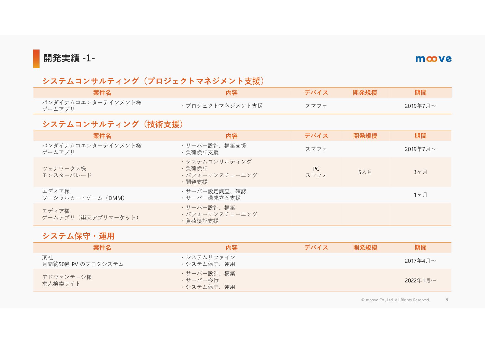Click the 求人検索サイト project name
This screenshot has width=485, height=343.
pos(61,284)
